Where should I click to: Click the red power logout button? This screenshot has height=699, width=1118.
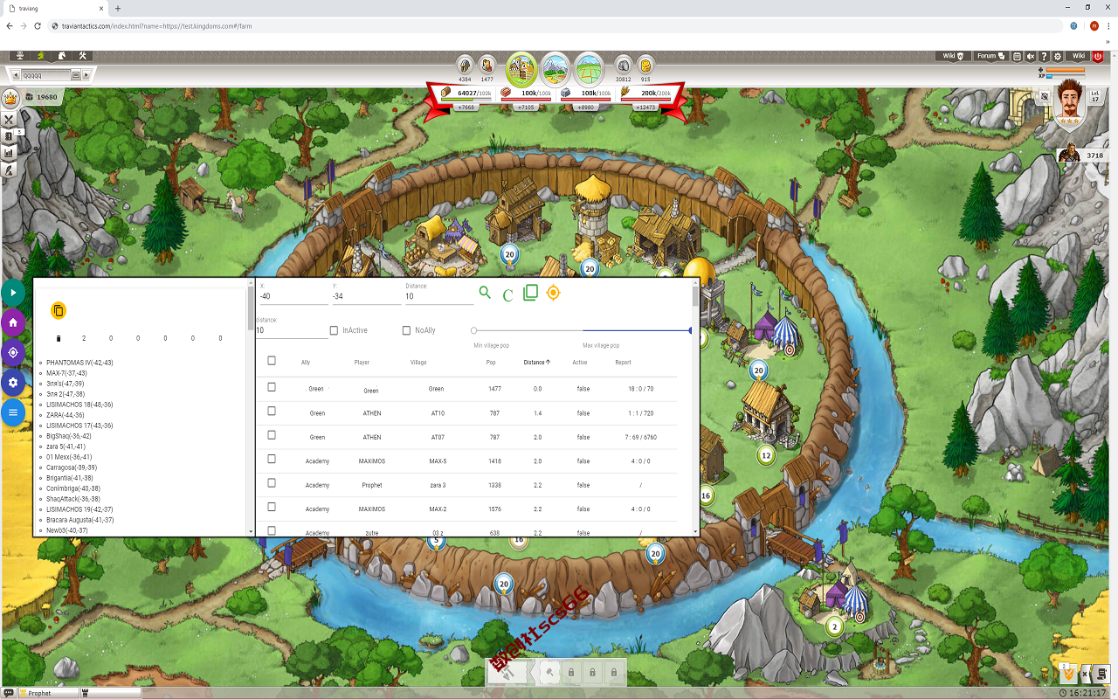(1098, 56)
